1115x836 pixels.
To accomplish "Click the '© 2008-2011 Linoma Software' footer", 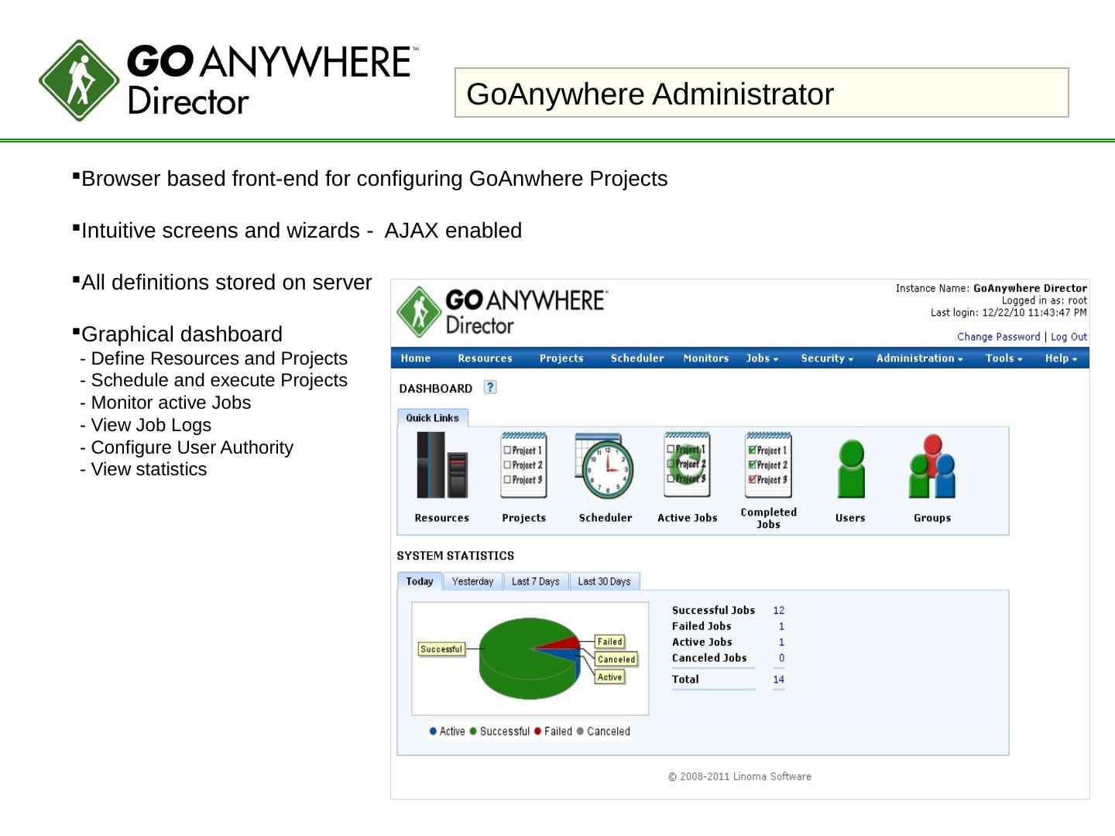I will pos(739,776).
